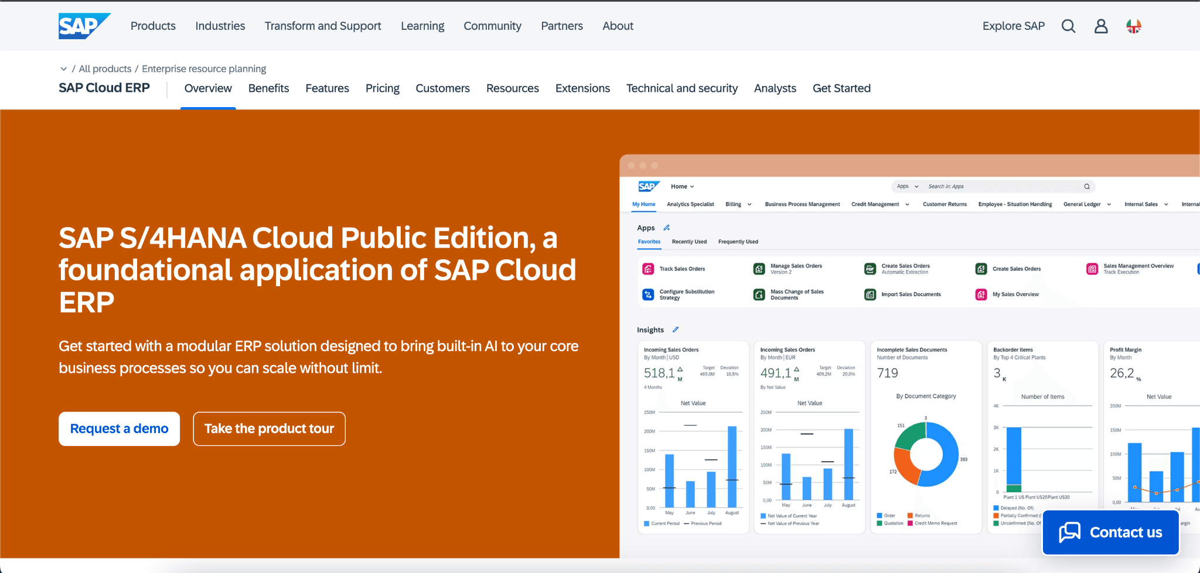Click Configure Substitution Strategy app icon

pos(648,294)
